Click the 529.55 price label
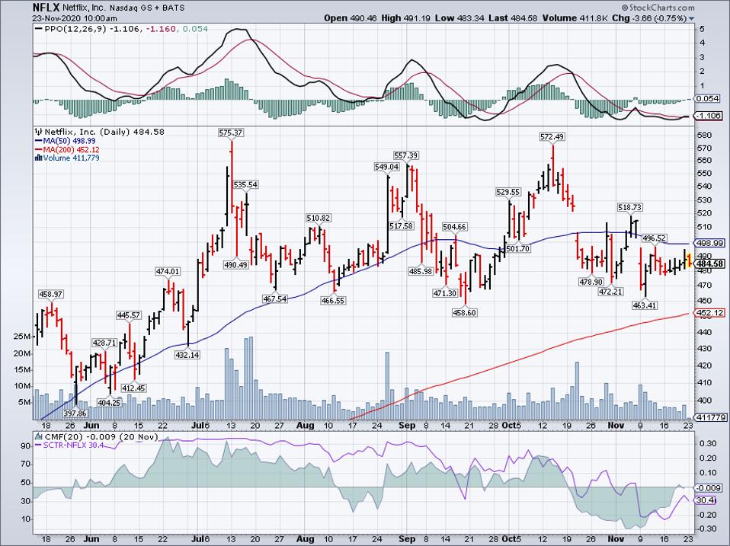The image size is (730, 546). pyautogui.click(x=508, y=192)
